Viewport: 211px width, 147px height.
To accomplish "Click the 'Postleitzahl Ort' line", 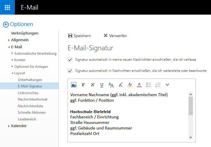I will point(85,134).
